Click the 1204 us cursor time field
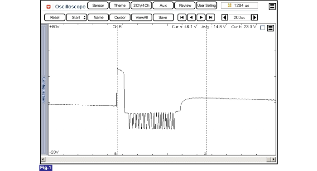The width and height of the screenshot is (317, 171). [x=240, y=5]
